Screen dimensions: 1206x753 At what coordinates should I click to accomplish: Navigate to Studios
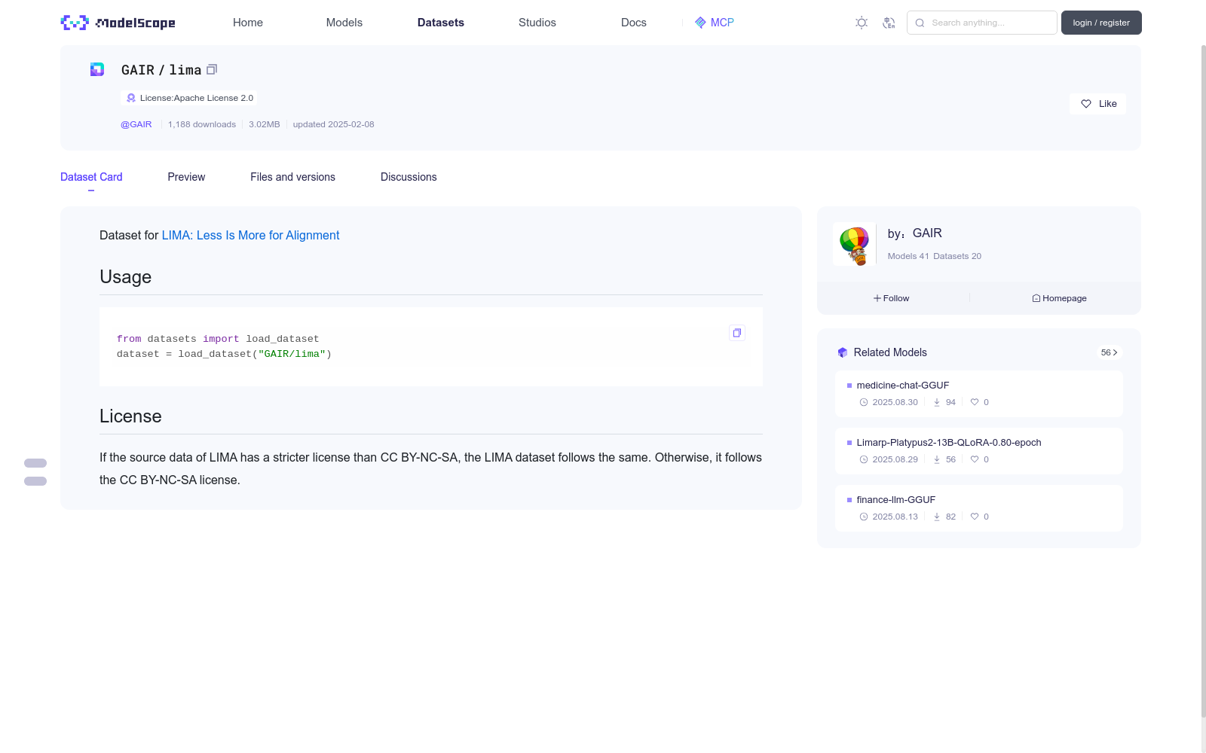tap(537, 23)
